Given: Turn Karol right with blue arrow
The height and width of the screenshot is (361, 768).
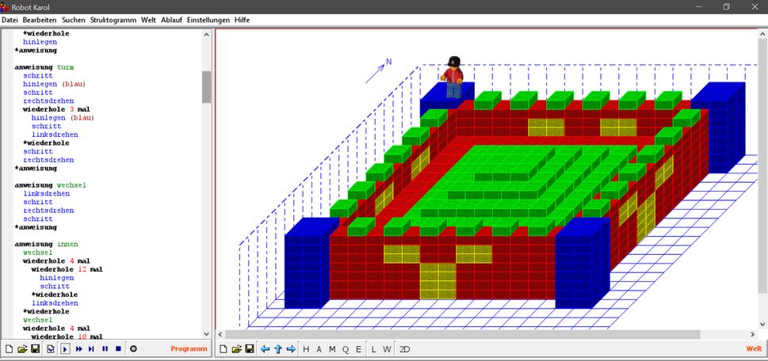Looking at the screenshot, I should coord(291,349).
